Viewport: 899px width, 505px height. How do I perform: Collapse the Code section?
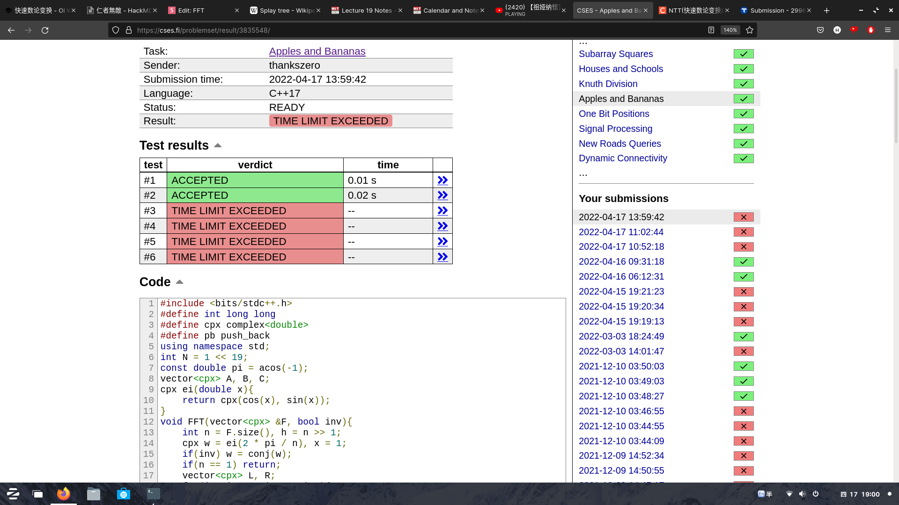(179, 282)
